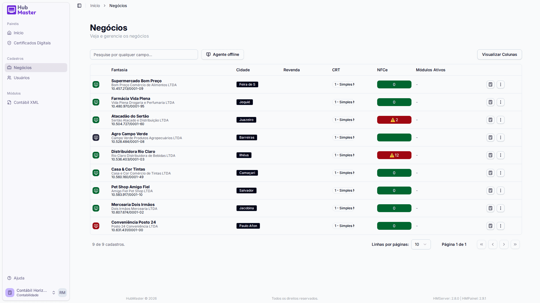540x303 pixels.
Task: Click agent status icon for Agro Campo Verde
Action: tap(96, 137)
